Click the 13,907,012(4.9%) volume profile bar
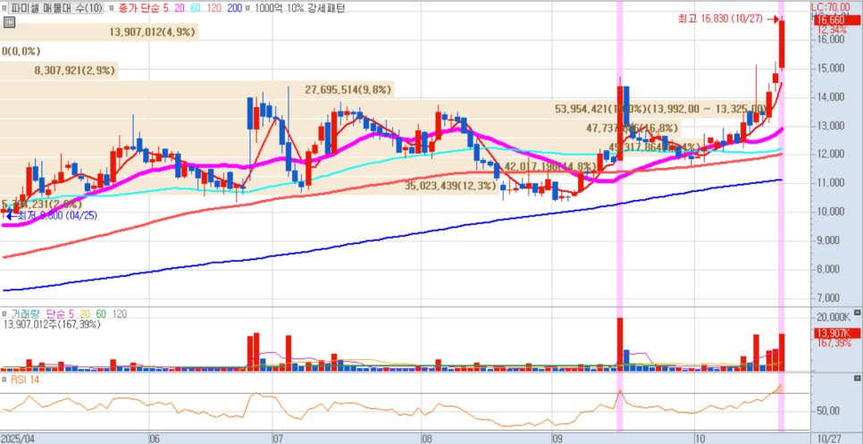Screen dimensions: 863x444 pos(99,32)
